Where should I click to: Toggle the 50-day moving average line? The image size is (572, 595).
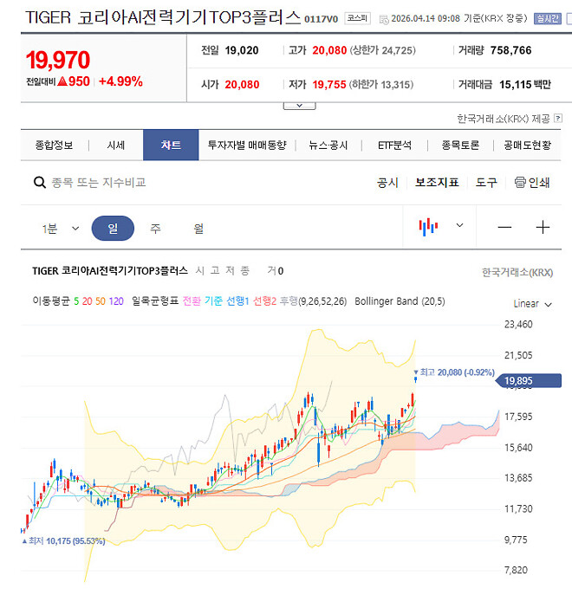click(101, 301)
